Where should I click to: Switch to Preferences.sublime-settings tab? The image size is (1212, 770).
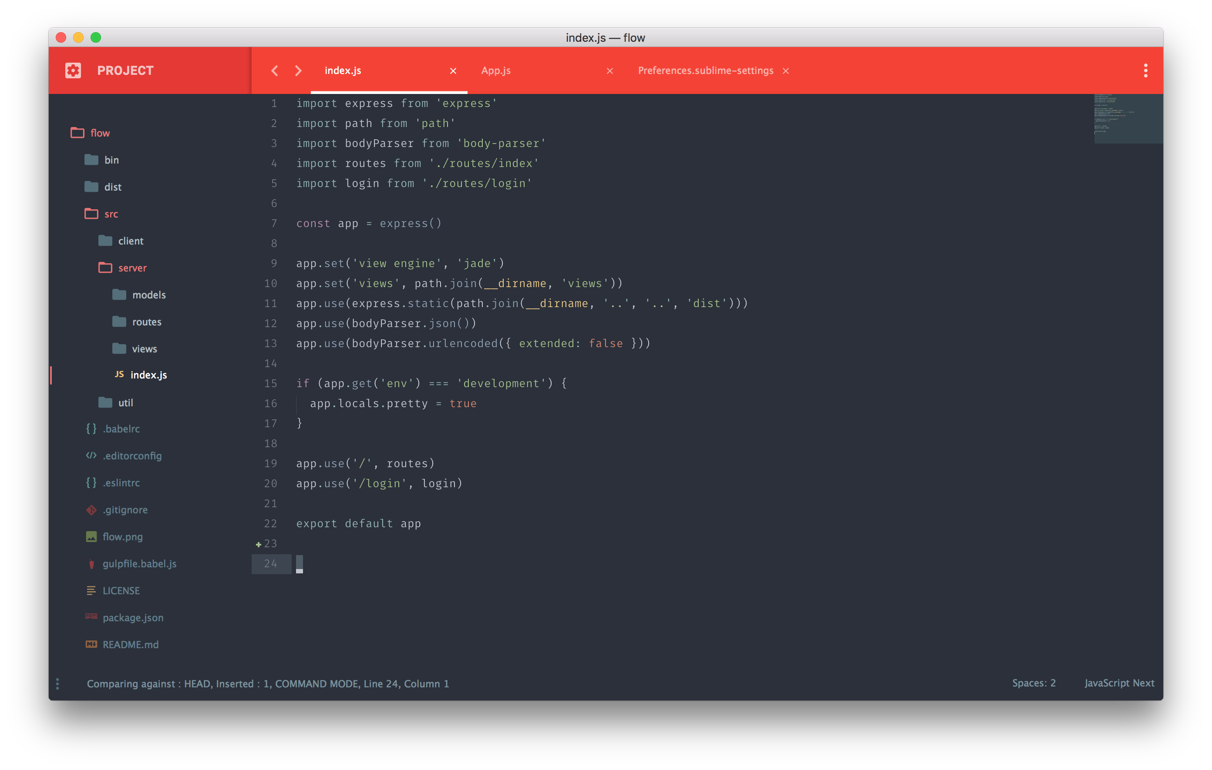point(705,70)
